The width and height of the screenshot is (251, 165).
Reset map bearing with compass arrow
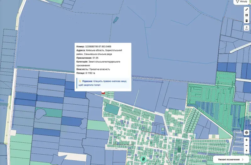tap(247, 151)
